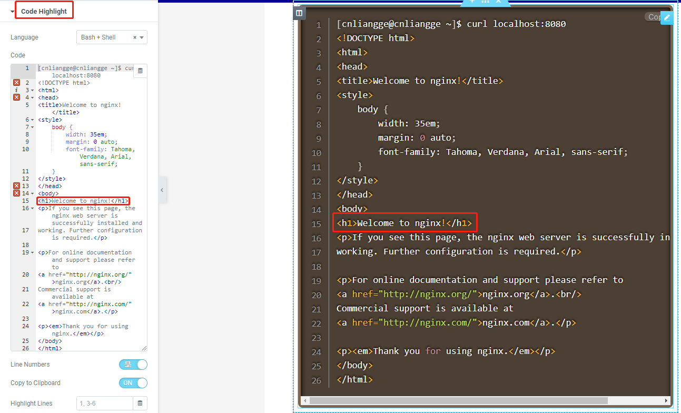681x413 pixels.
Task: Click the Copy button in code preview
Action: (653, 17)
